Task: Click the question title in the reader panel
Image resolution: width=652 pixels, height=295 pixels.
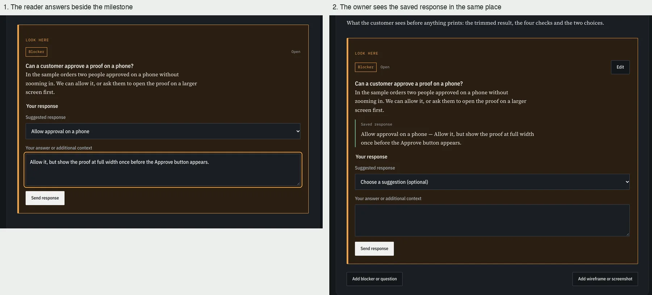Action: [x=79, y=66]
